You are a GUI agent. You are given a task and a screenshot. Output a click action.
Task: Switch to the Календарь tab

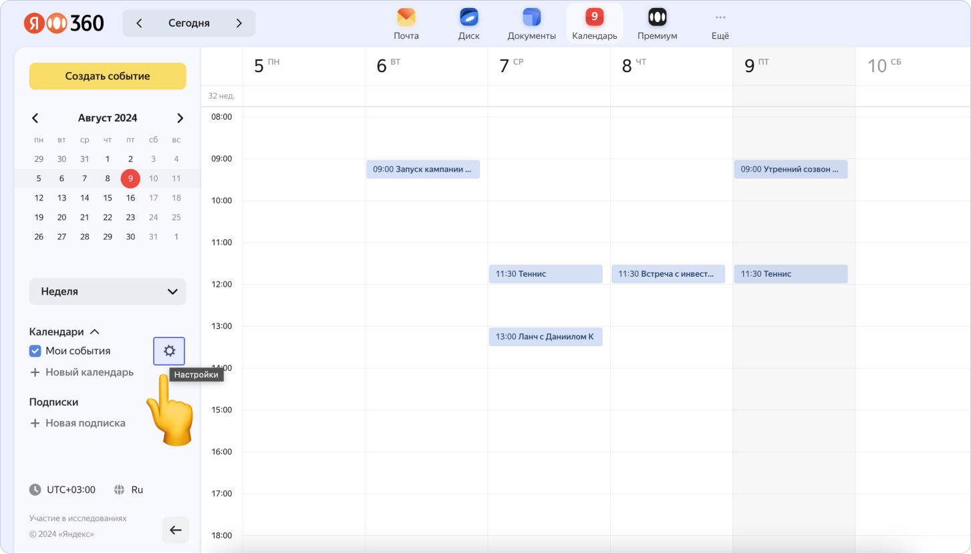pyautogui.click(x=594, y=24)
